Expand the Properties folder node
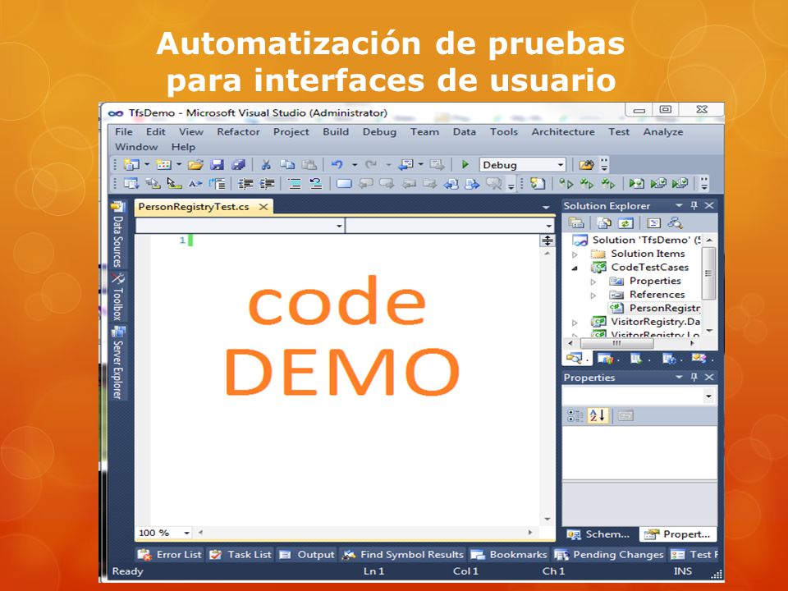Screen dimensions: 788x591 [593, 282]
